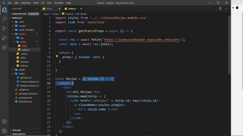The image size is (243, 136).
Task: Place cursor on 'getStaticProps' in line 4
Action: (91, 31)
